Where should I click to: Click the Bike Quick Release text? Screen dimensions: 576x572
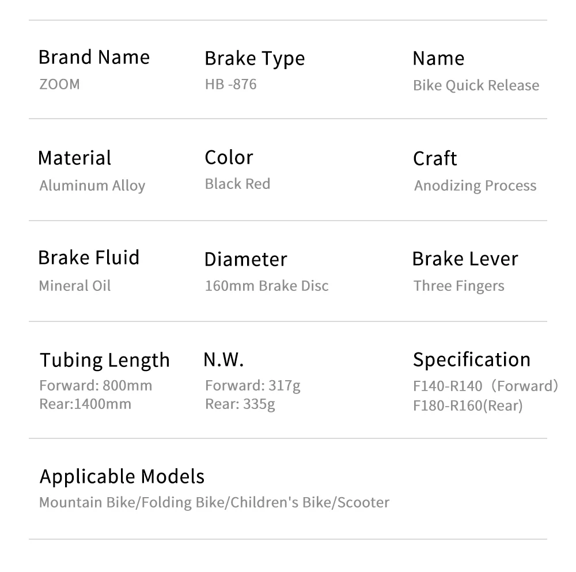pyautogui.click(x=476, y=85)
